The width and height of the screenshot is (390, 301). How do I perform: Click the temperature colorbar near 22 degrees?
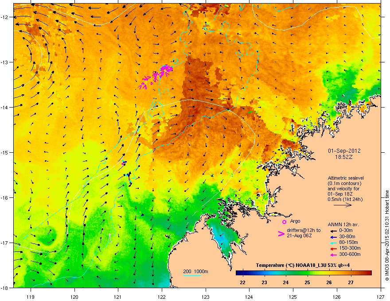coord(242,273)
